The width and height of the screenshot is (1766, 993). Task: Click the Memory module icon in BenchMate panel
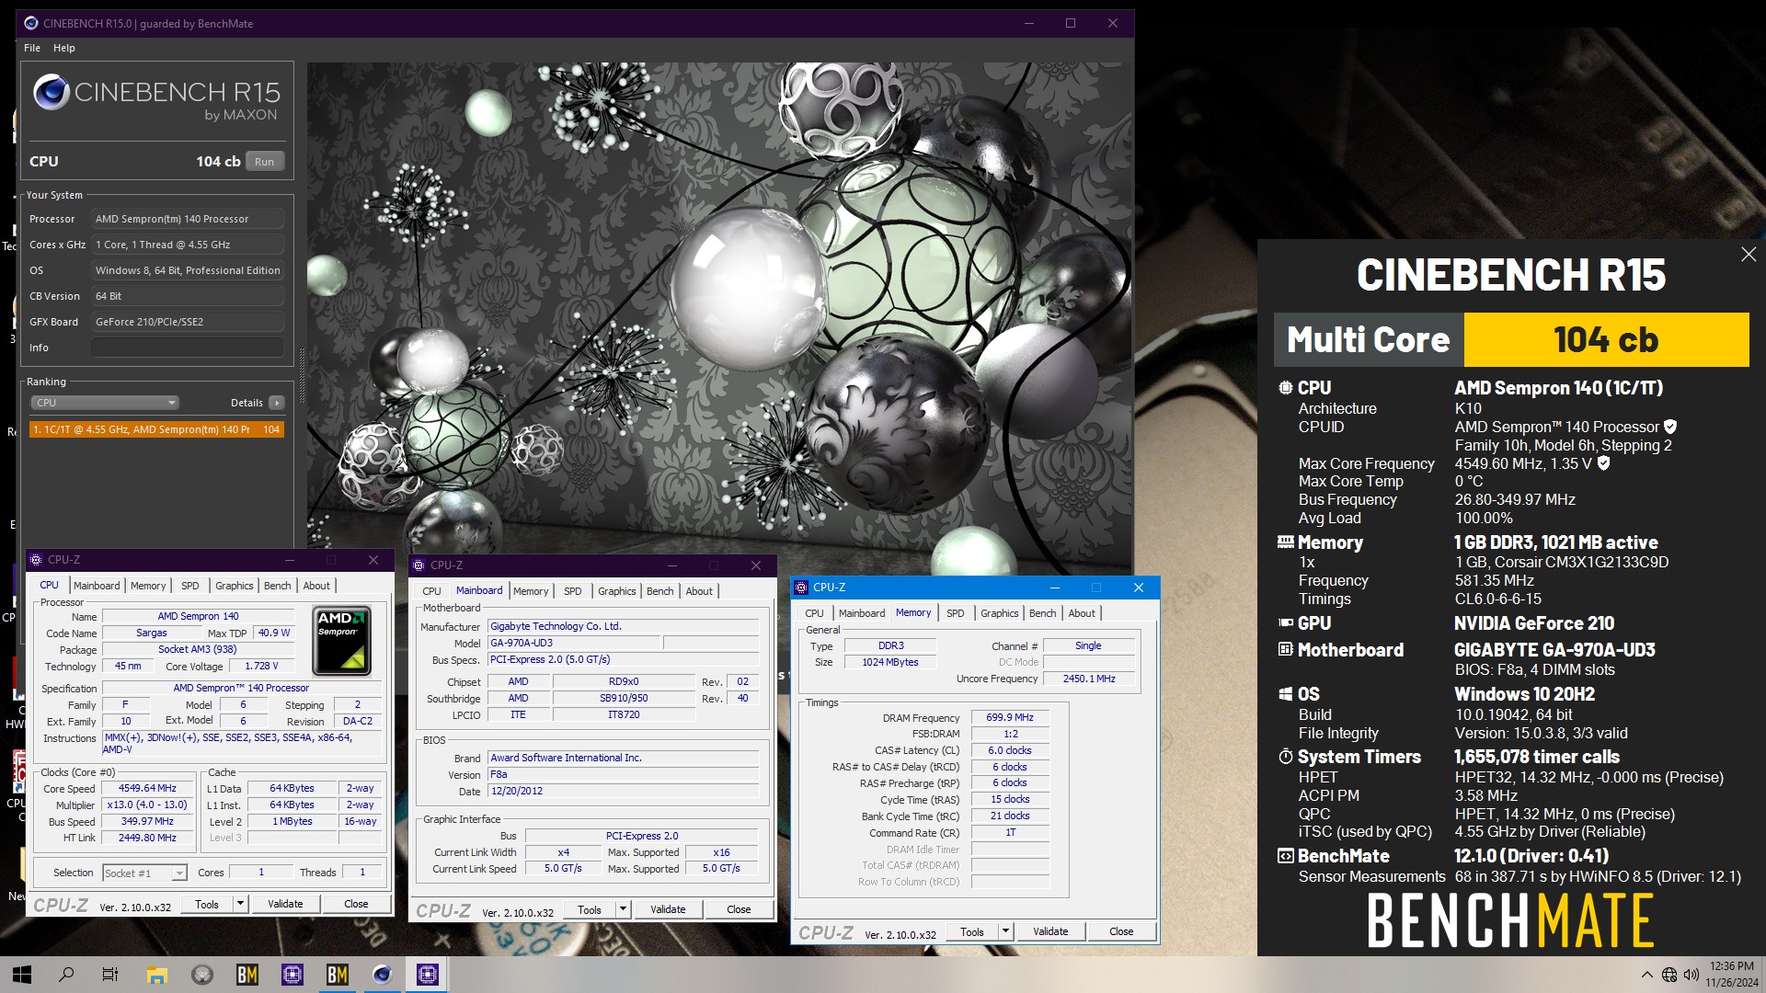click(1286, 542)
